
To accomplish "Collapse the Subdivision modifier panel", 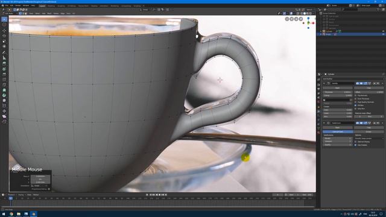I will [324, 123].
